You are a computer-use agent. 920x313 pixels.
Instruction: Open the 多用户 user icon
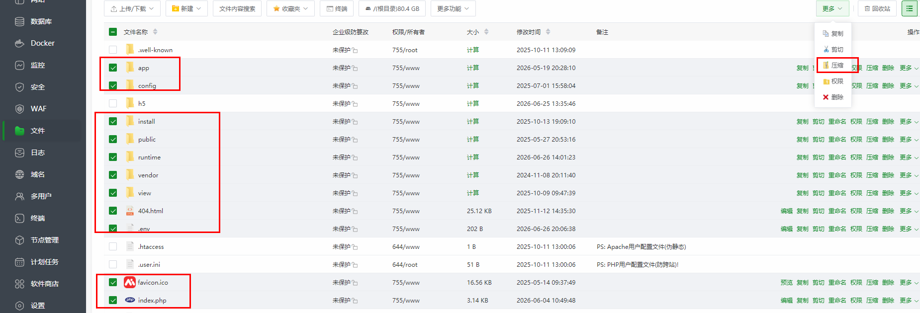pos(19,196)
